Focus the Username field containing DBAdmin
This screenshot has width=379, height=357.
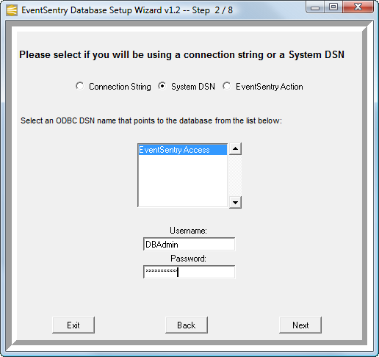tap(189, 244)
